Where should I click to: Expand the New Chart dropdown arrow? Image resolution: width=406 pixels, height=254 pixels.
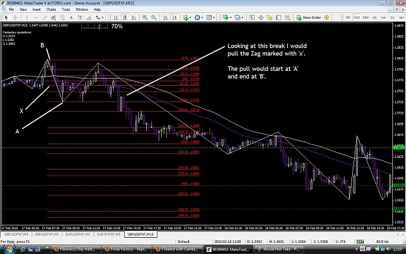tap(231, 18)
